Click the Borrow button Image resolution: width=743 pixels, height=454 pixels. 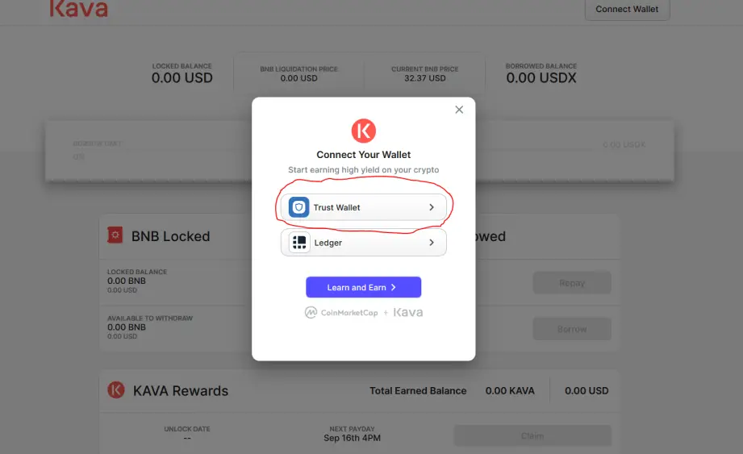572,329
